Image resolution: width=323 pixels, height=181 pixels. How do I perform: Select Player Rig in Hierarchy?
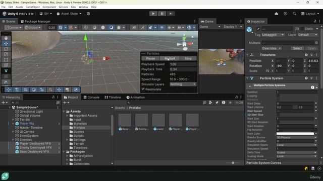(27, 123)
